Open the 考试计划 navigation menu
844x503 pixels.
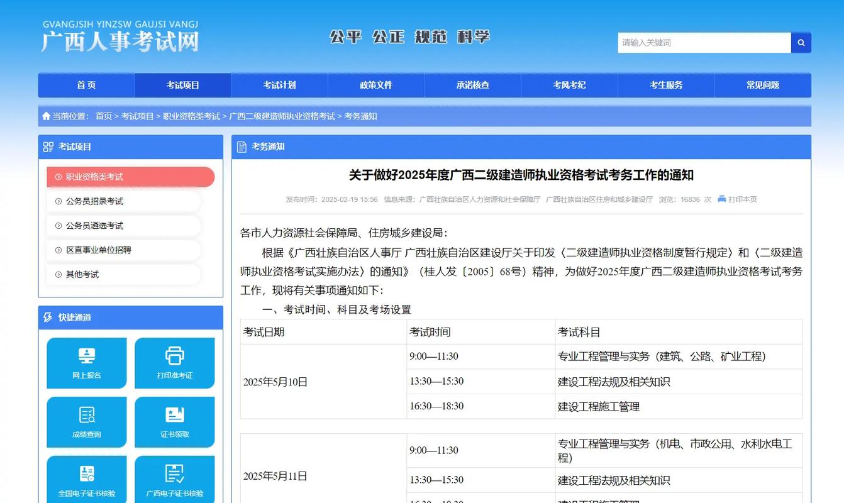point(279,85)
